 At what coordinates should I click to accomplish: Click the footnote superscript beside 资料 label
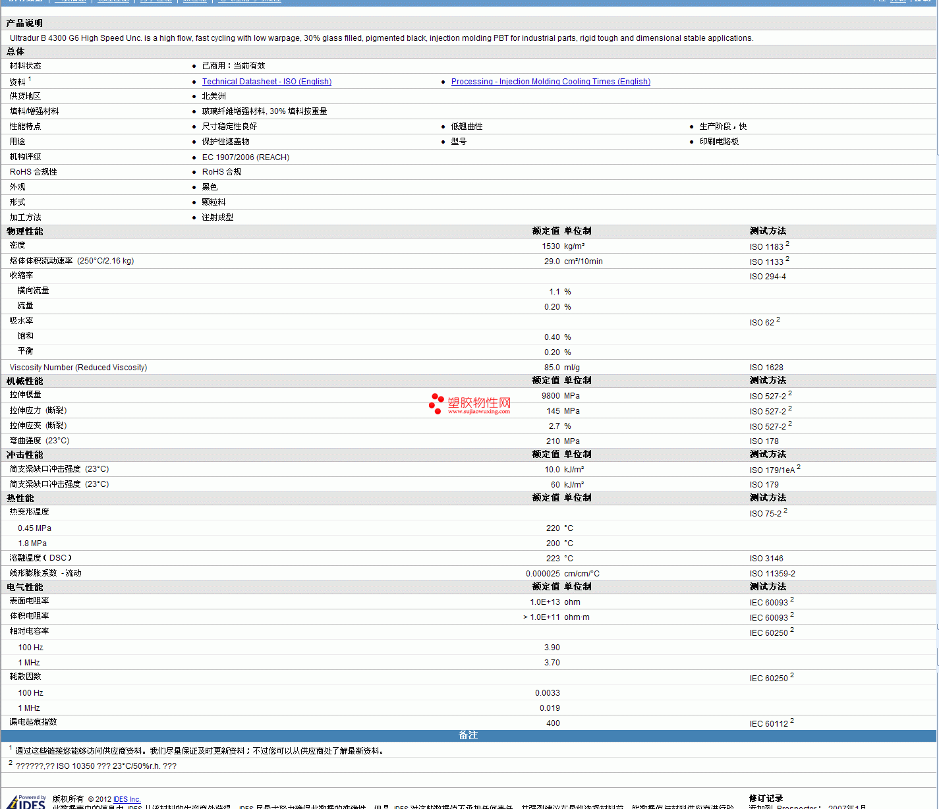(x=30, y=79)
